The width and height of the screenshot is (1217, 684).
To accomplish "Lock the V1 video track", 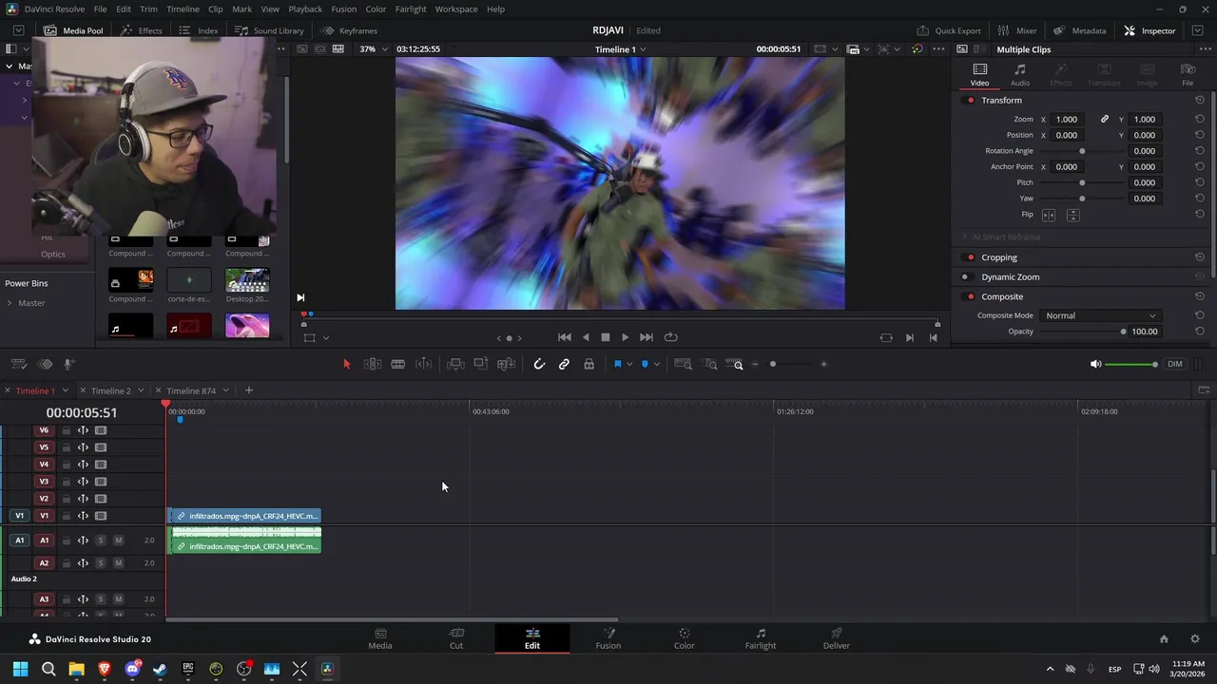I will click(x=66, y=516).
